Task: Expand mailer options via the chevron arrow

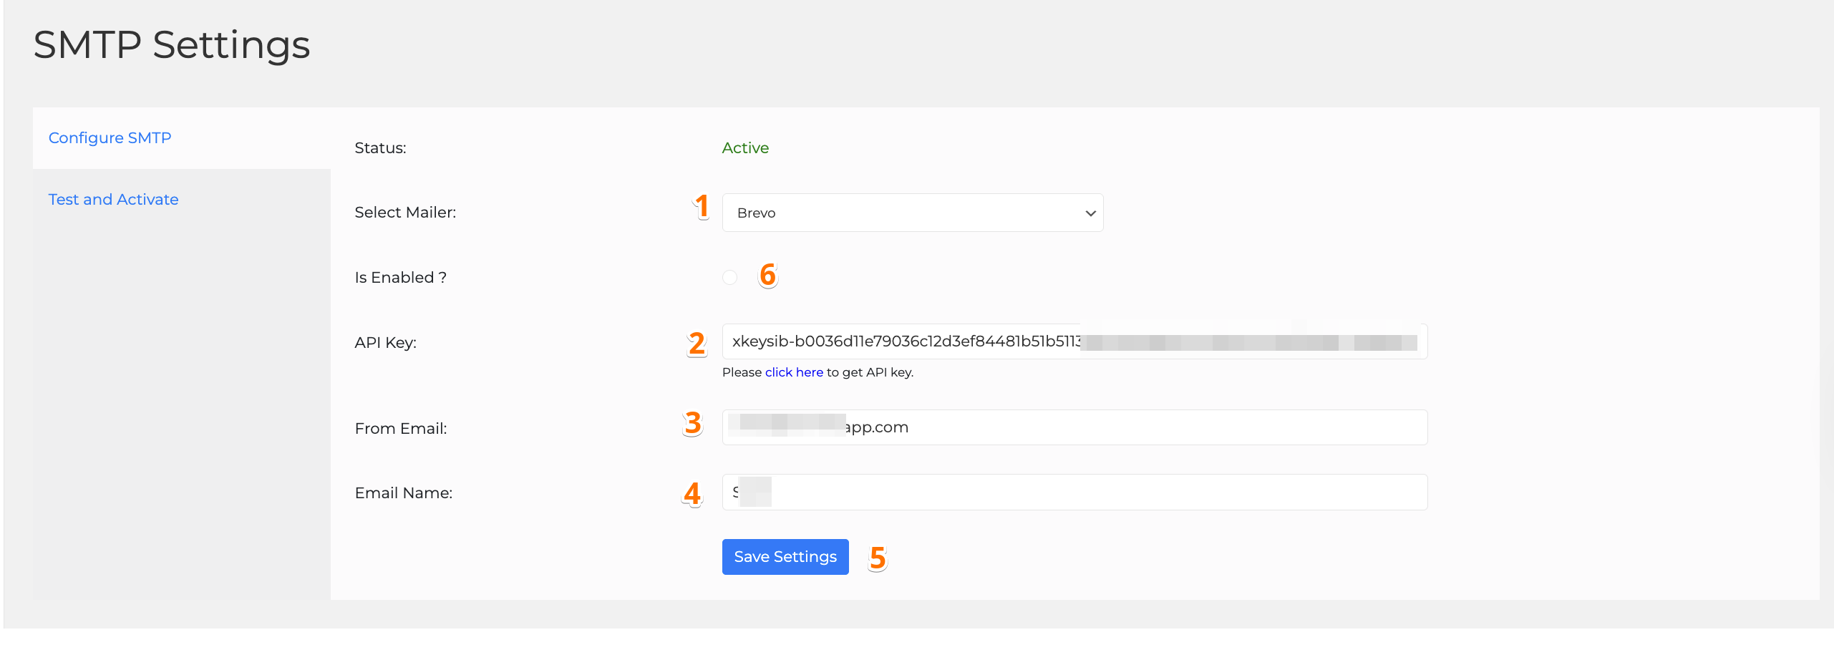Action: pos(1090,212)
